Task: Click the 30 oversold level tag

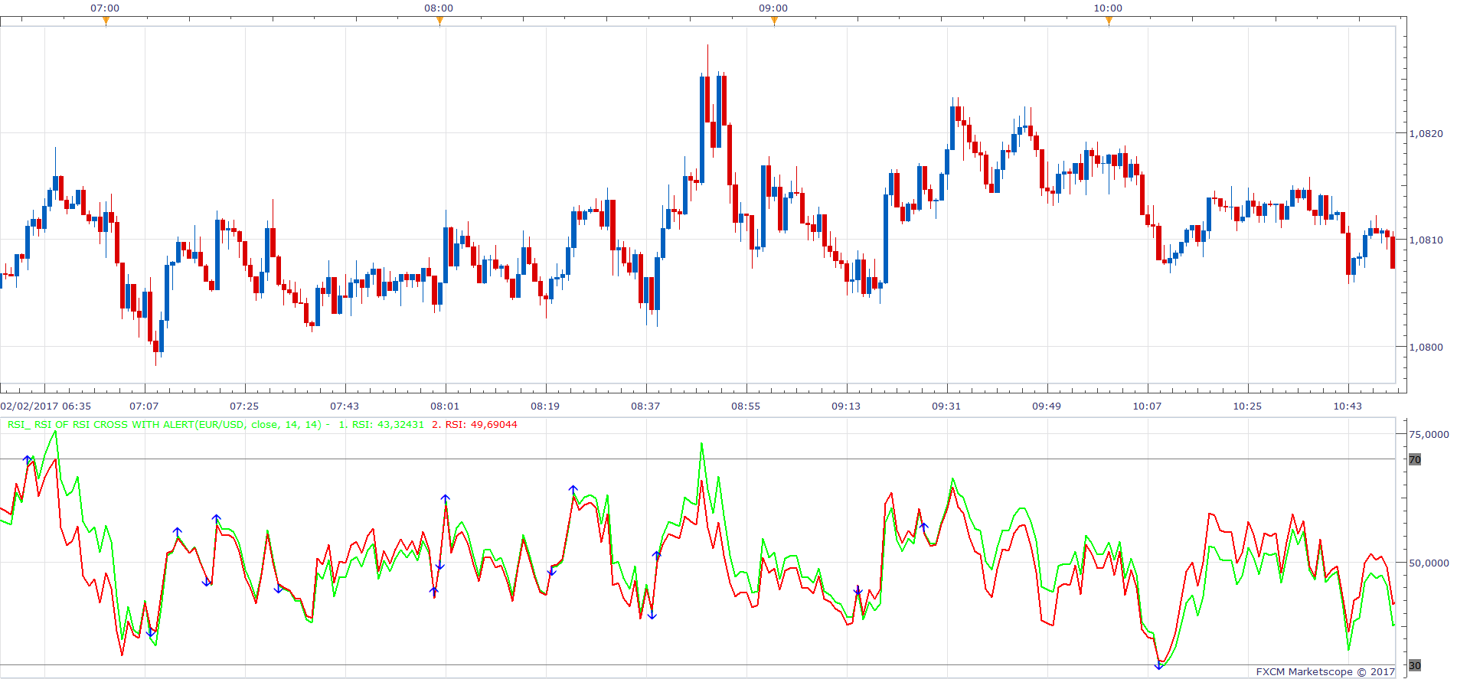Action: click(x=1415, y=665)
